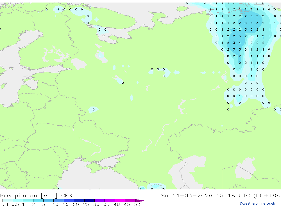Open the weatheronline.co.uk copyright link

pyautogui.click(x=257, y=203)
